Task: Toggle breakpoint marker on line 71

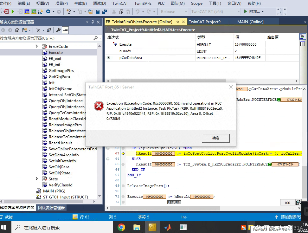Action: coord(123,197)
